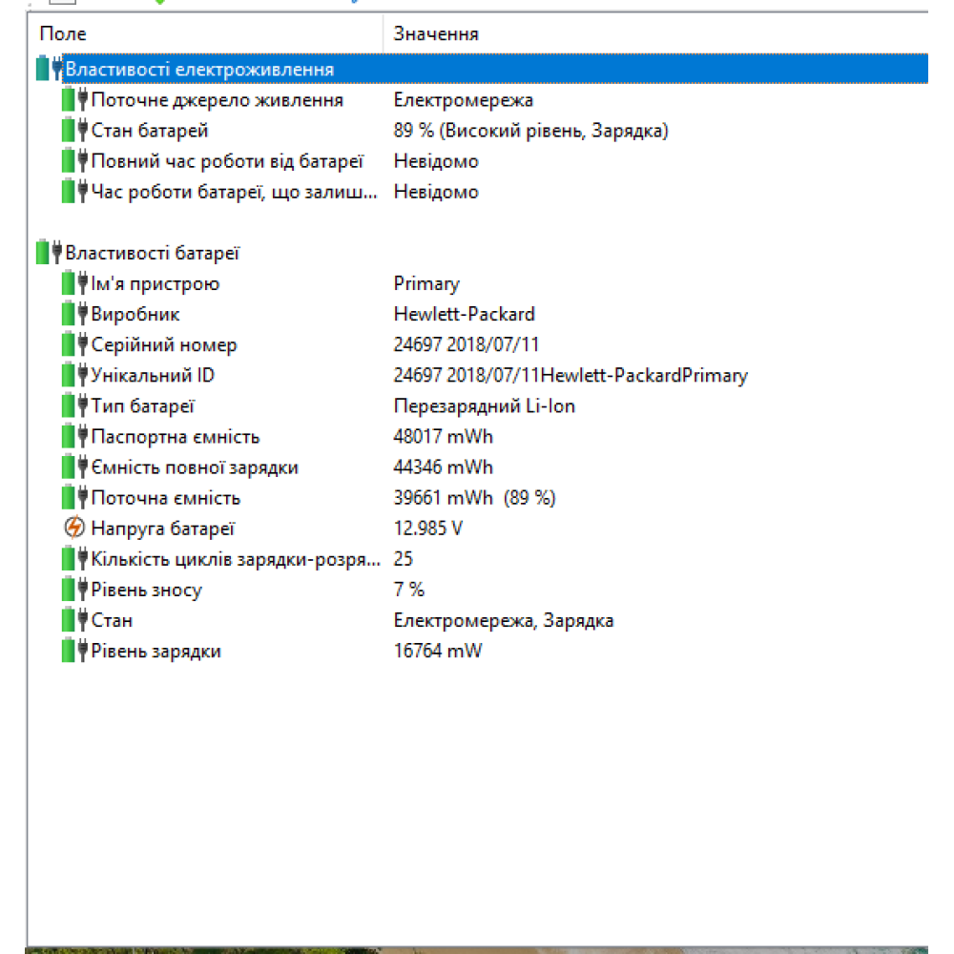The width and height of the screenshot is (954, 954).
Task: Click battery icon beside Стан row
Action: (74, 620)
